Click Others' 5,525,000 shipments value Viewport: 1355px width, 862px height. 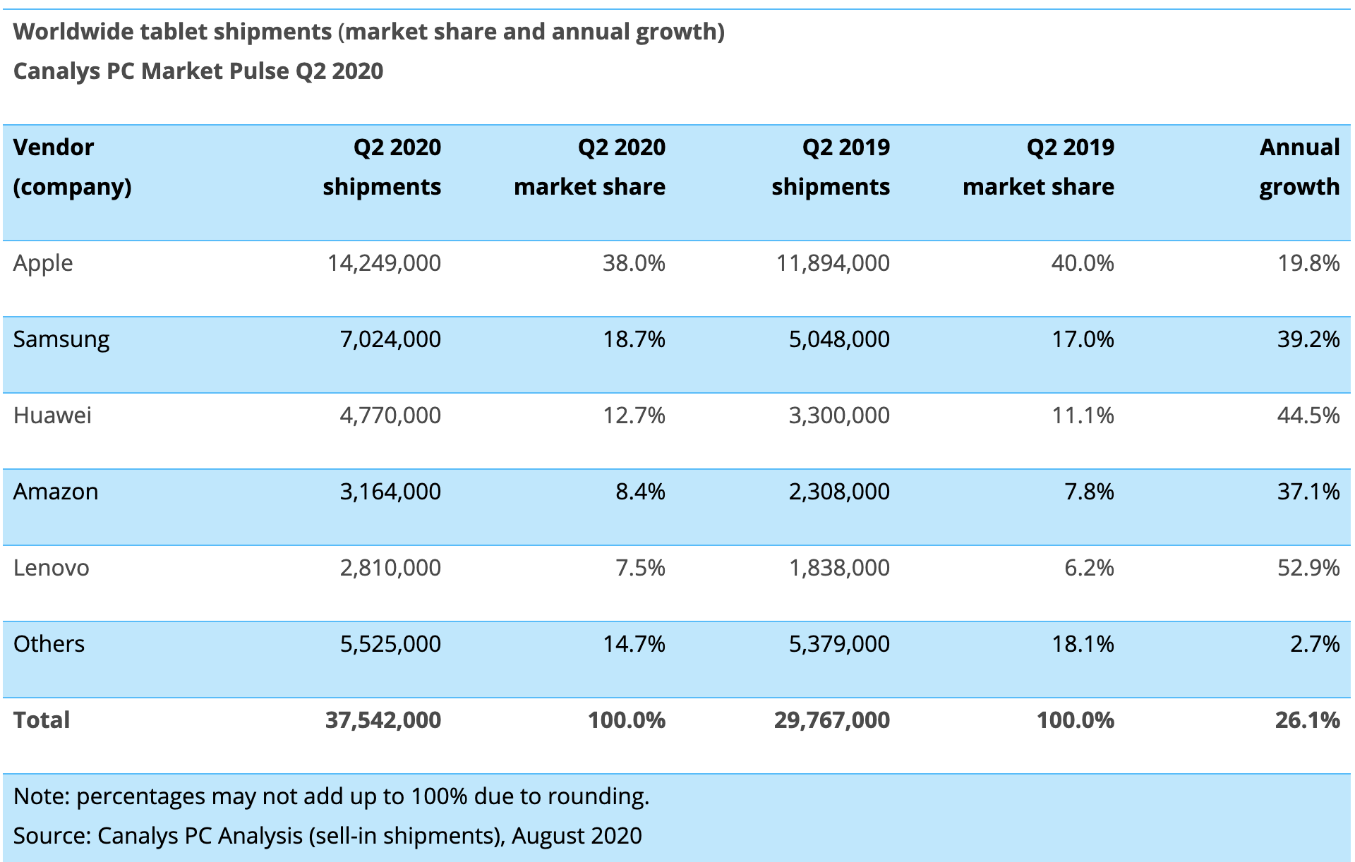390,644
